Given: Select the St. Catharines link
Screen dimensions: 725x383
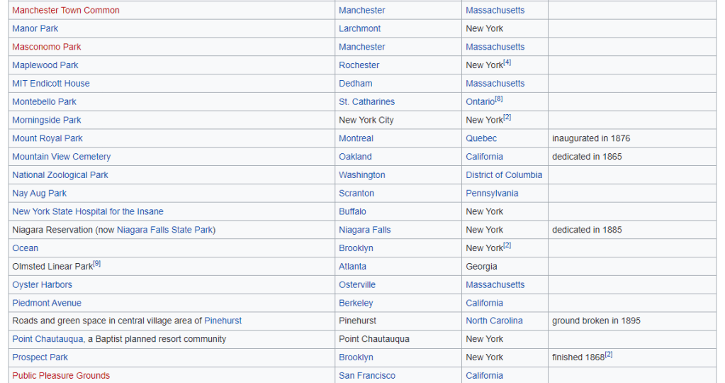Looking at the screenshot, I should (x=366, y=102).
